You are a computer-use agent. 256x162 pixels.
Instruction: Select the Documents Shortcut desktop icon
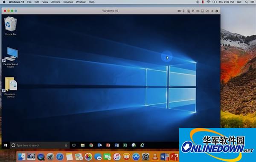point(11,87)
